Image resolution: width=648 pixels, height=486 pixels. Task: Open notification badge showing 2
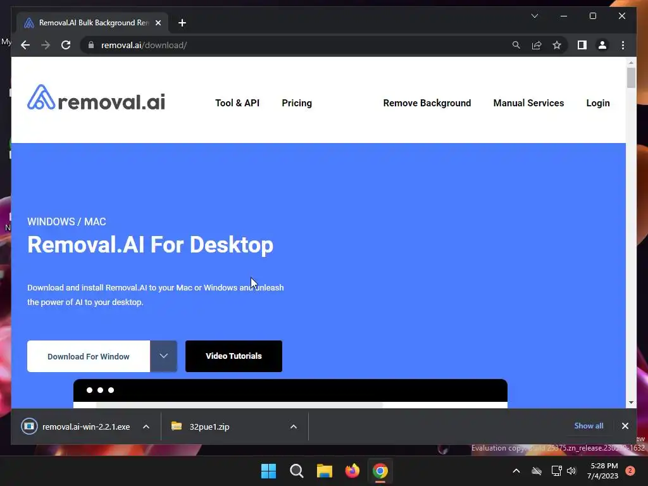point(630,471)
